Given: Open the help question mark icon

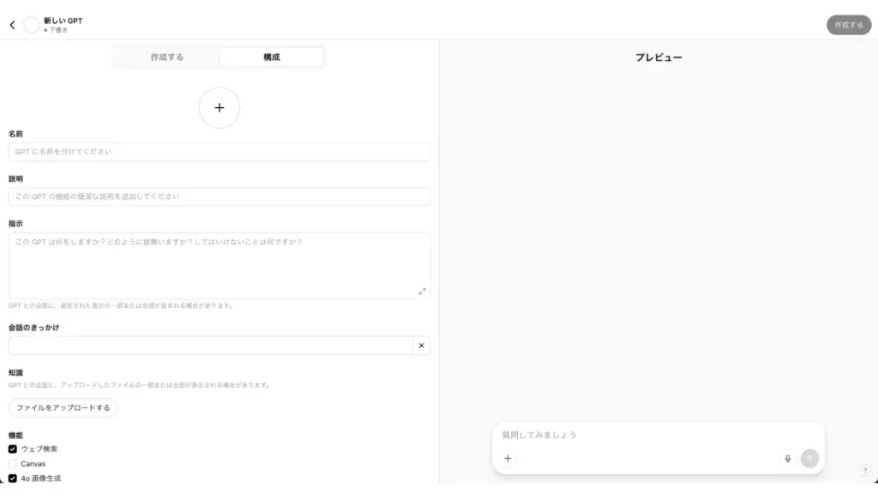Looking at the screenshot, I should [864, 471].
